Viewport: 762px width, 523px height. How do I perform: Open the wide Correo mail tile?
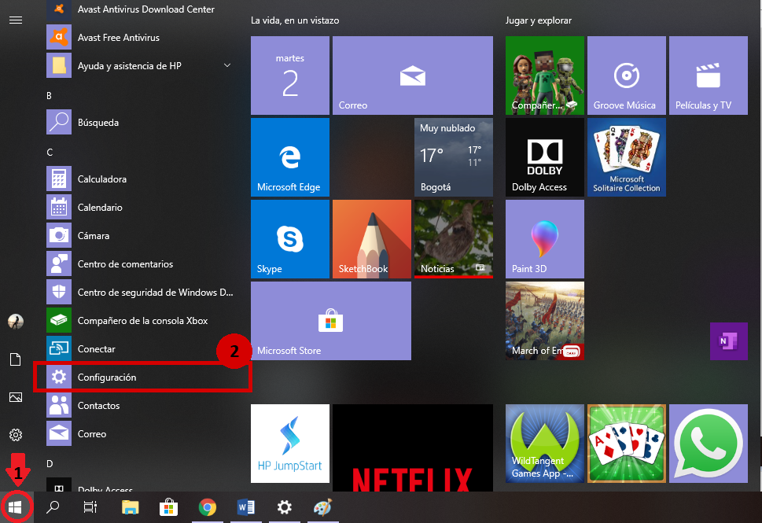[413, 76]
